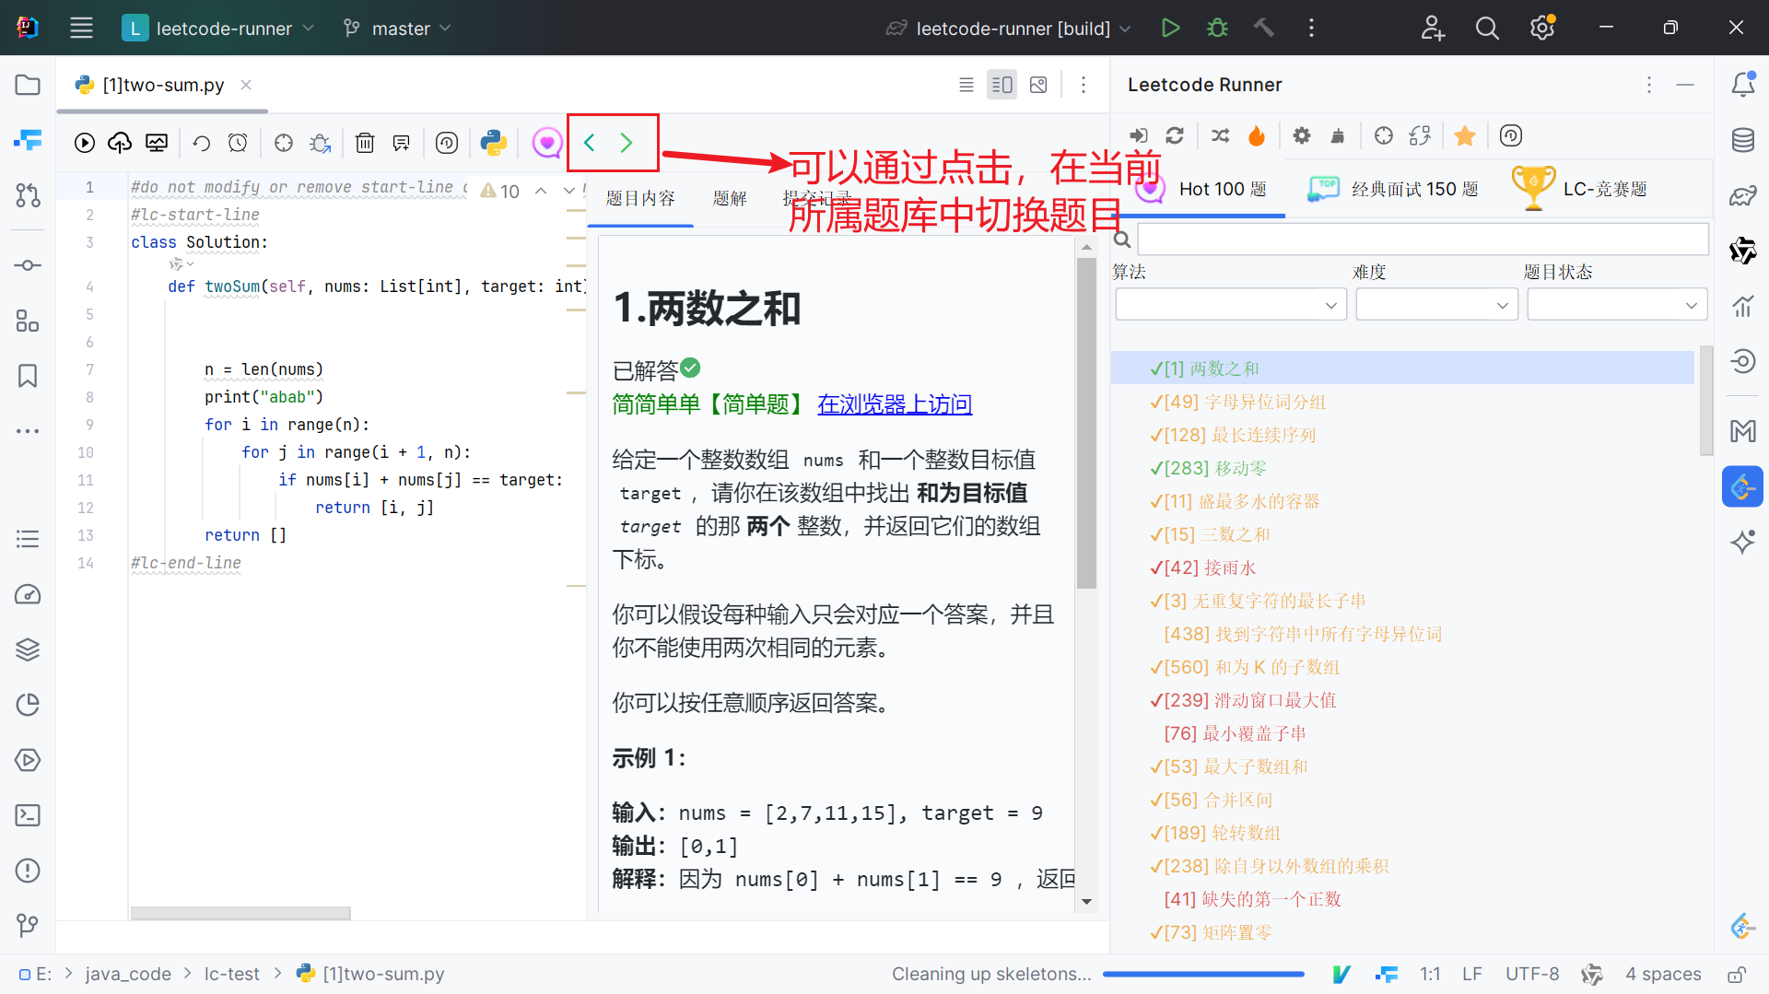Open the Project folder tool window

pos(28,85)
